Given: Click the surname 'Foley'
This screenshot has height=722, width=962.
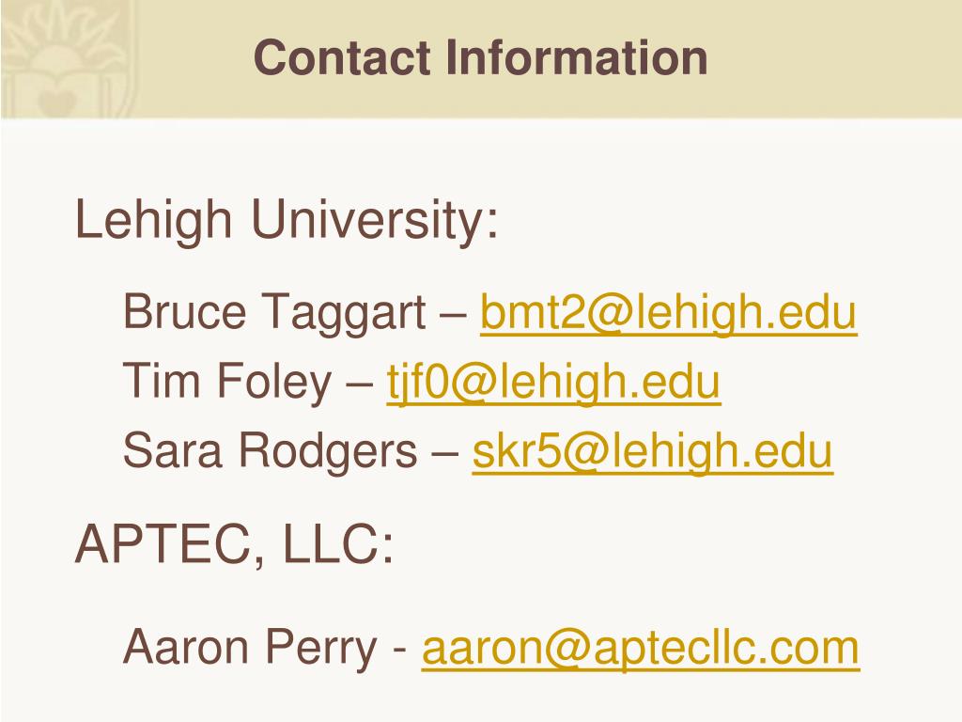Looking at the screenshot, I should [275, 383].
